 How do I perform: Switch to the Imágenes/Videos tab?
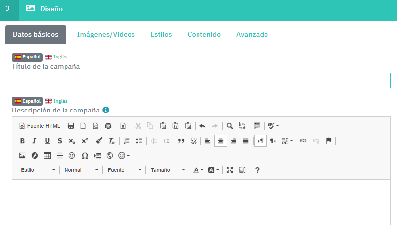[x=106, y=35]
